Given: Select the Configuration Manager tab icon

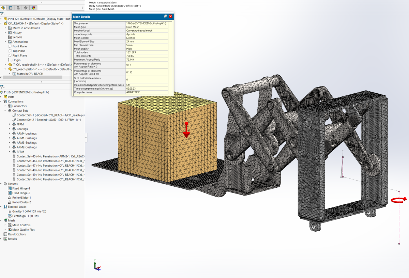Looking at the screenshot, I should coord(17,7).
